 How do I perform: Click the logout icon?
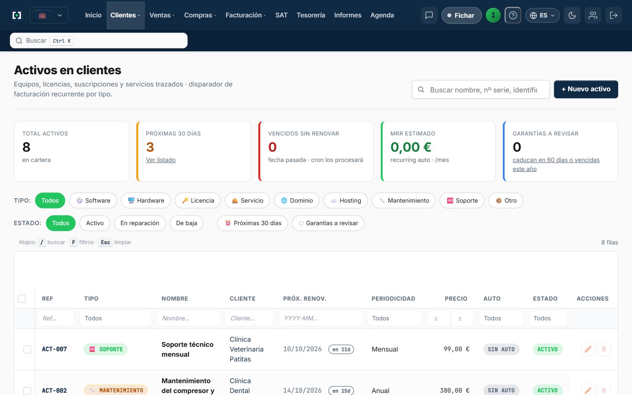(x=614, y=15)
